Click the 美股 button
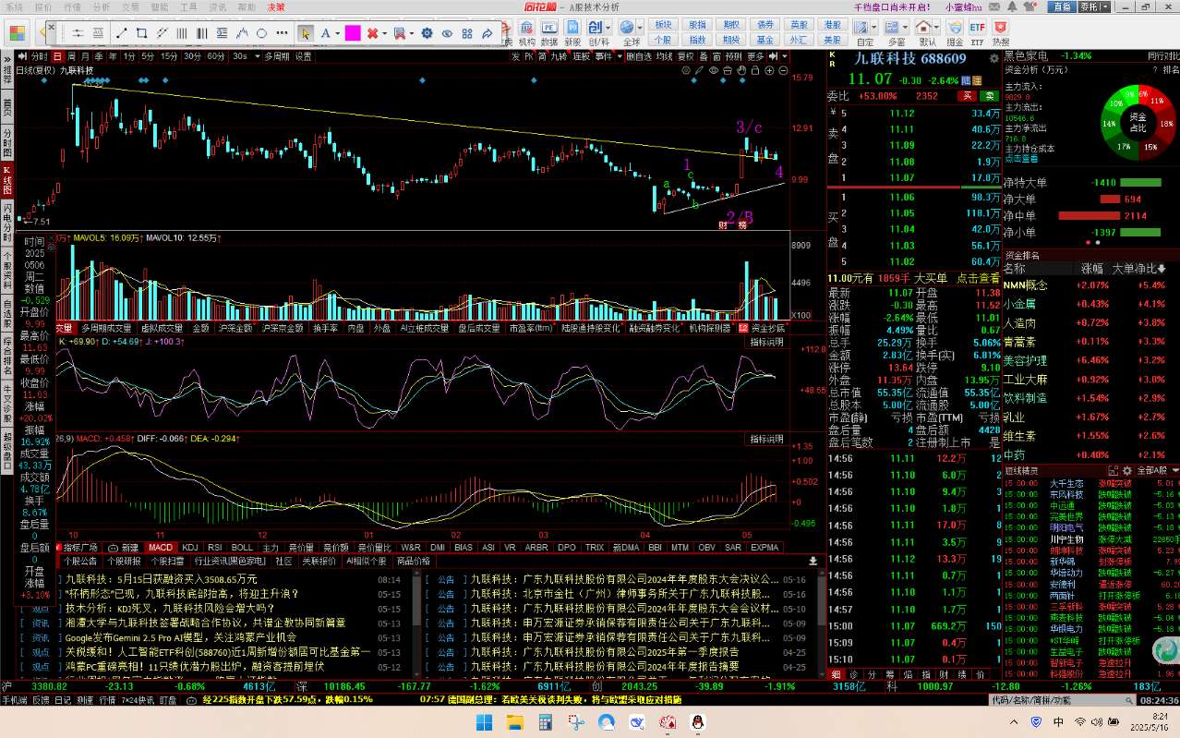1180x738 pixels. pos(833,41)
